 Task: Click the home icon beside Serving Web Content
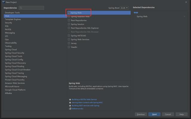pos(70,103)
